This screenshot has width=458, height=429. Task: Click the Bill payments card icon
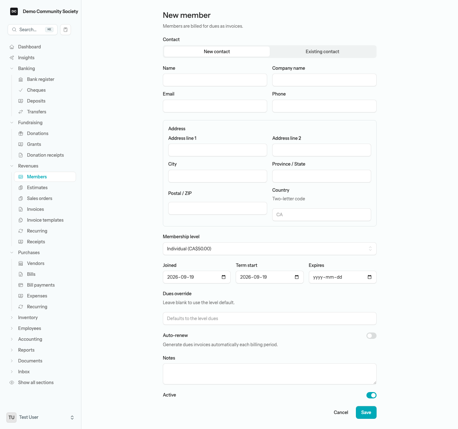coord(21,285)
